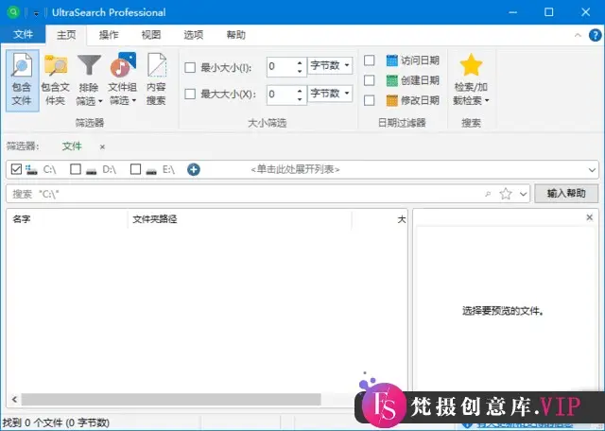Open the 文件 menu tab
The width and height of the screenshot is (605, 431).
click(23, 35)
